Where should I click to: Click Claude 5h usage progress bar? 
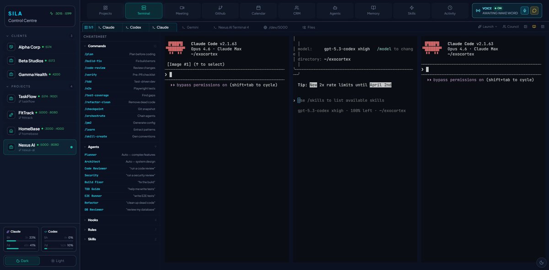tap(21, 241)
